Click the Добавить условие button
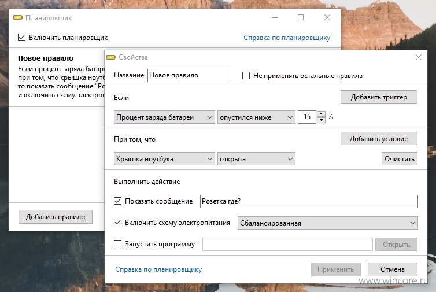Viewport: 436px width, 292px height. coord(379,139)
